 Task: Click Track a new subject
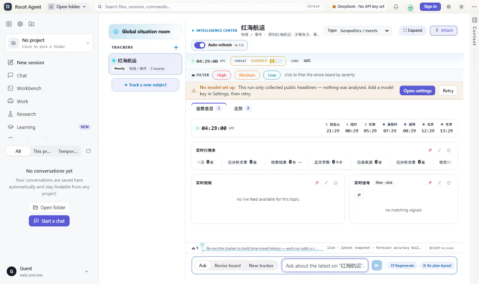pyautogui.click(x=145, y=85)
